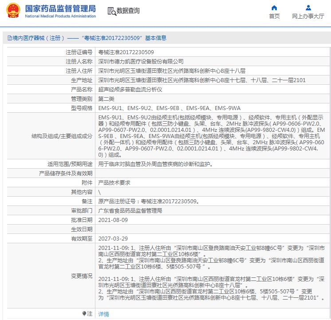The height and width of the screenshot is (320, 331).
Task: Click the 生产地址 production address value
Action: point(202,80)
